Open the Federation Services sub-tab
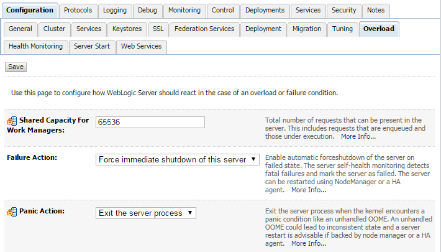The image size is (441, 252). tap(204, 29)
